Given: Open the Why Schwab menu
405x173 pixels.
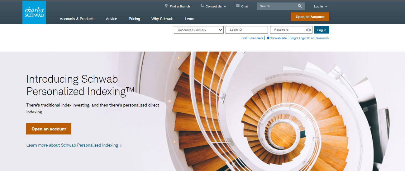Looking at the screenshot, I should click(162, 19).
